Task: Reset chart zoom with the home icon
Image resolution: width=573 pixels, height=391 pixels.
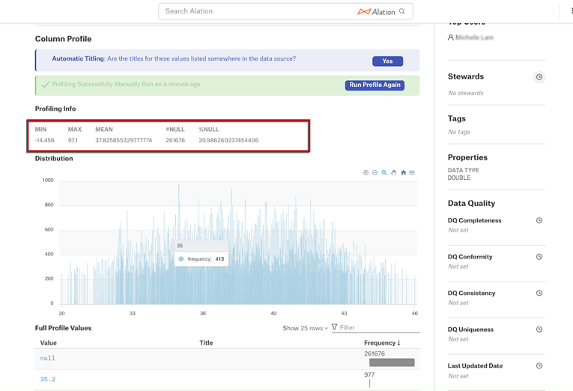Action: pos(404,172)
